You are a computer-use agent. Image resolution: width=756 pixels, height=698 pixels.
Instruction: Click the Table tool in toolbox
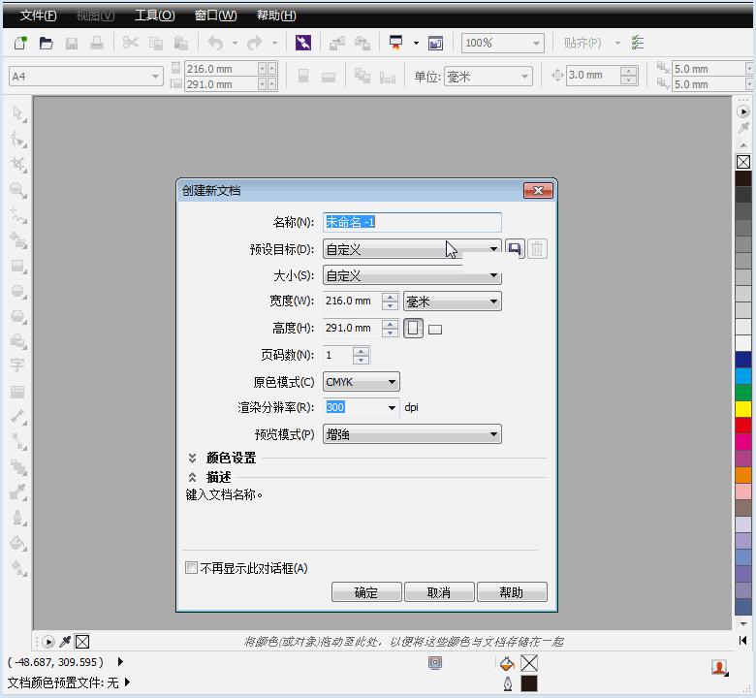coord(17,392)
